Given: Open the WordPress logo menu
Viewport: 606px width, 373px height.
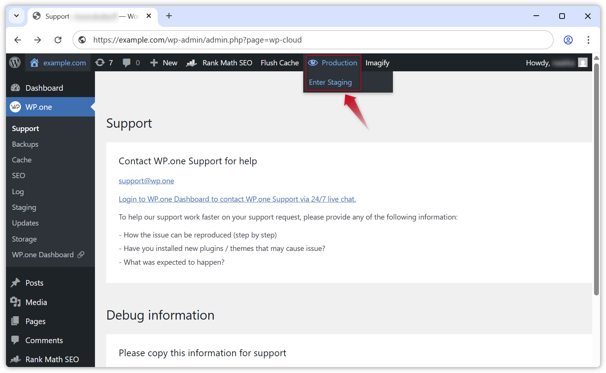Looking at the screenshot, I should tap(15, 62).
